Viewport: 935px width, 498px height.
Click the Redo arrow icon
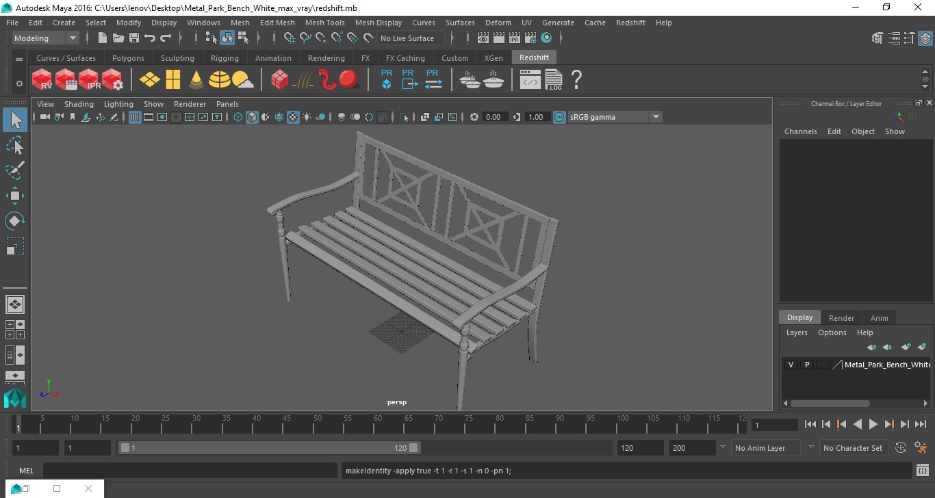click(166, 38)
